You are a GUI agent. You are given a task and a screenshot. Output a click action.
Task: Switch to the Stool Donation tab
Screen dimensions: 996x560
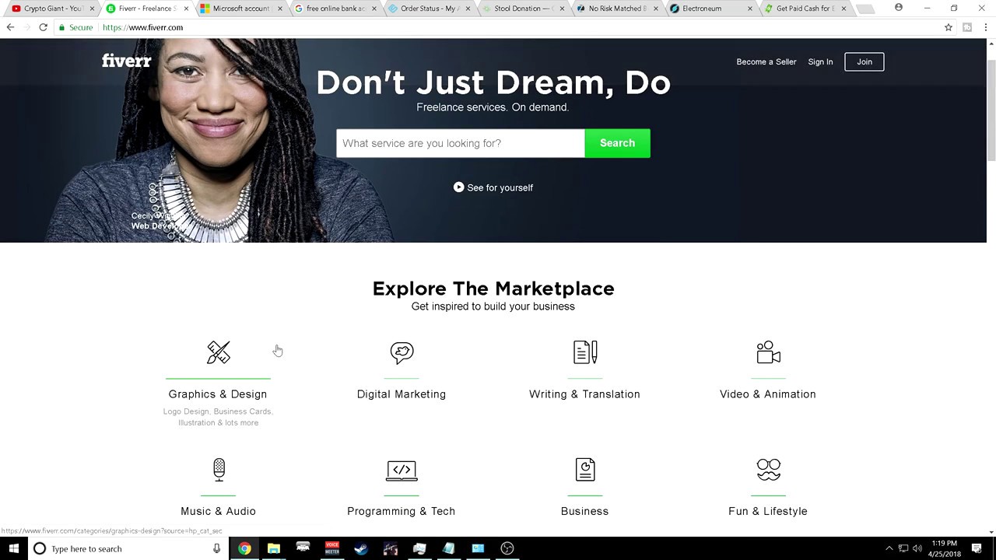pos(523,9)
